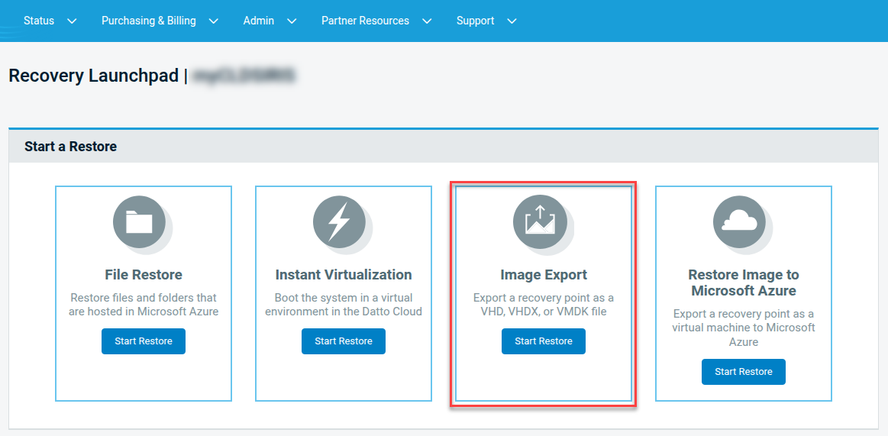Click the text 'Export a recovery point as a VHD, VHDX, or VMDK file'
Viewport: 888px width, 436px height.
coord(544,305)
